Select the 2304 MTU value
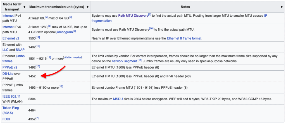This screenshot has width=286, height=124. 32,99
